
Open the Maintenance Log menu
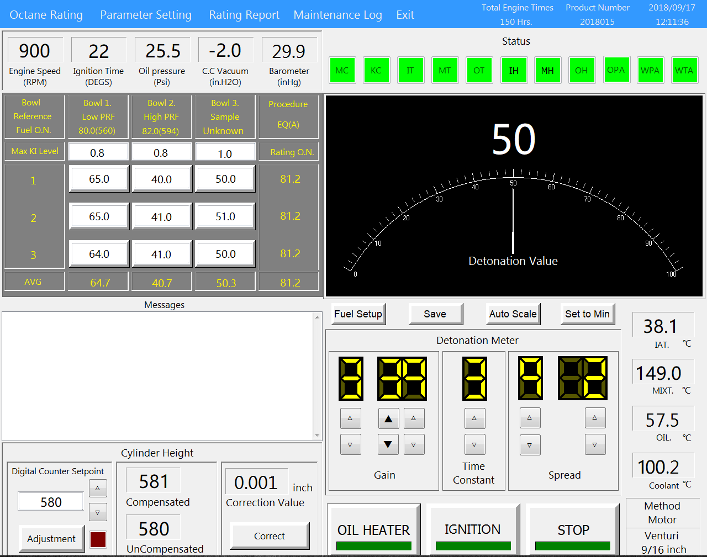337,15
